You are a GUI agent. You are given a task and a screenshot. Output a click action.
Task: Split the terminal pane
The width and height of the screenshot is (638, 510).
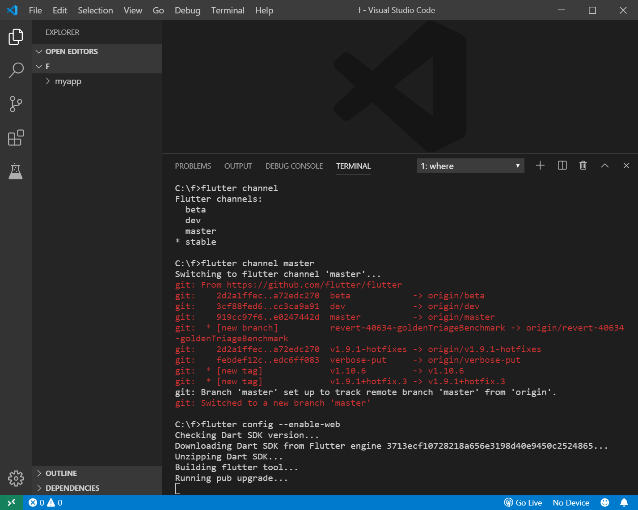click(562, 166)
